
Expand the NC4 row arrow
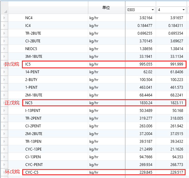pyautogui.click(x=4, y=18)
